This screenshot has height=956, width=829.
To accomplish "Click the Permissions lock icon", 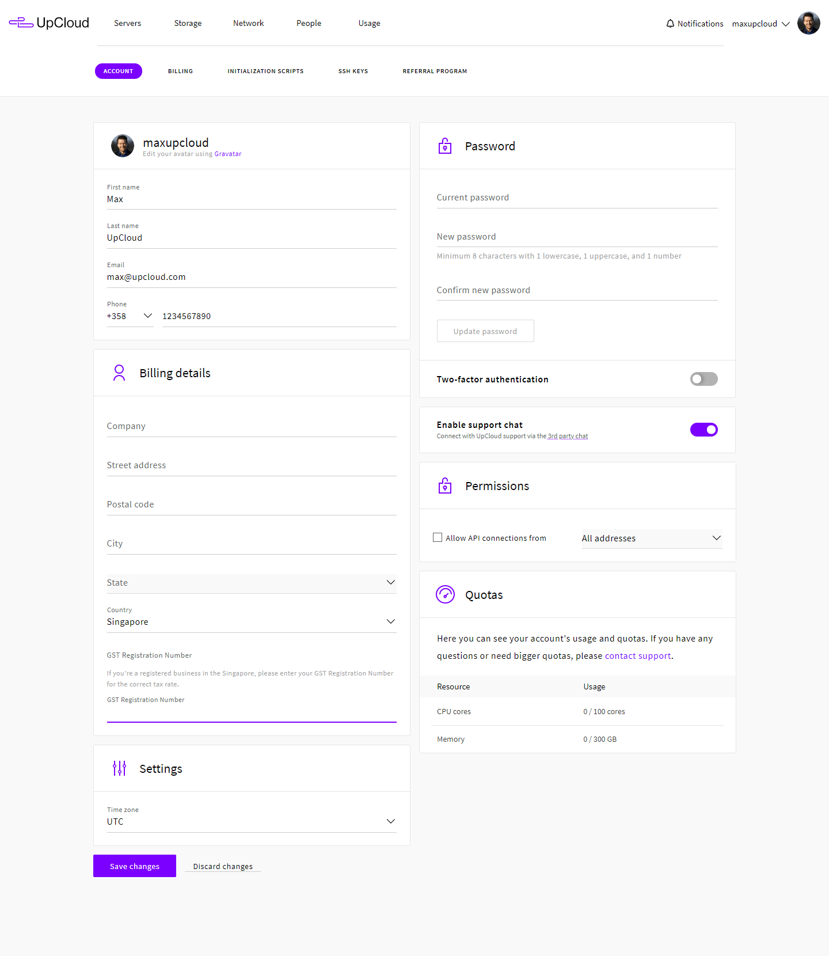I will [445, 486].
